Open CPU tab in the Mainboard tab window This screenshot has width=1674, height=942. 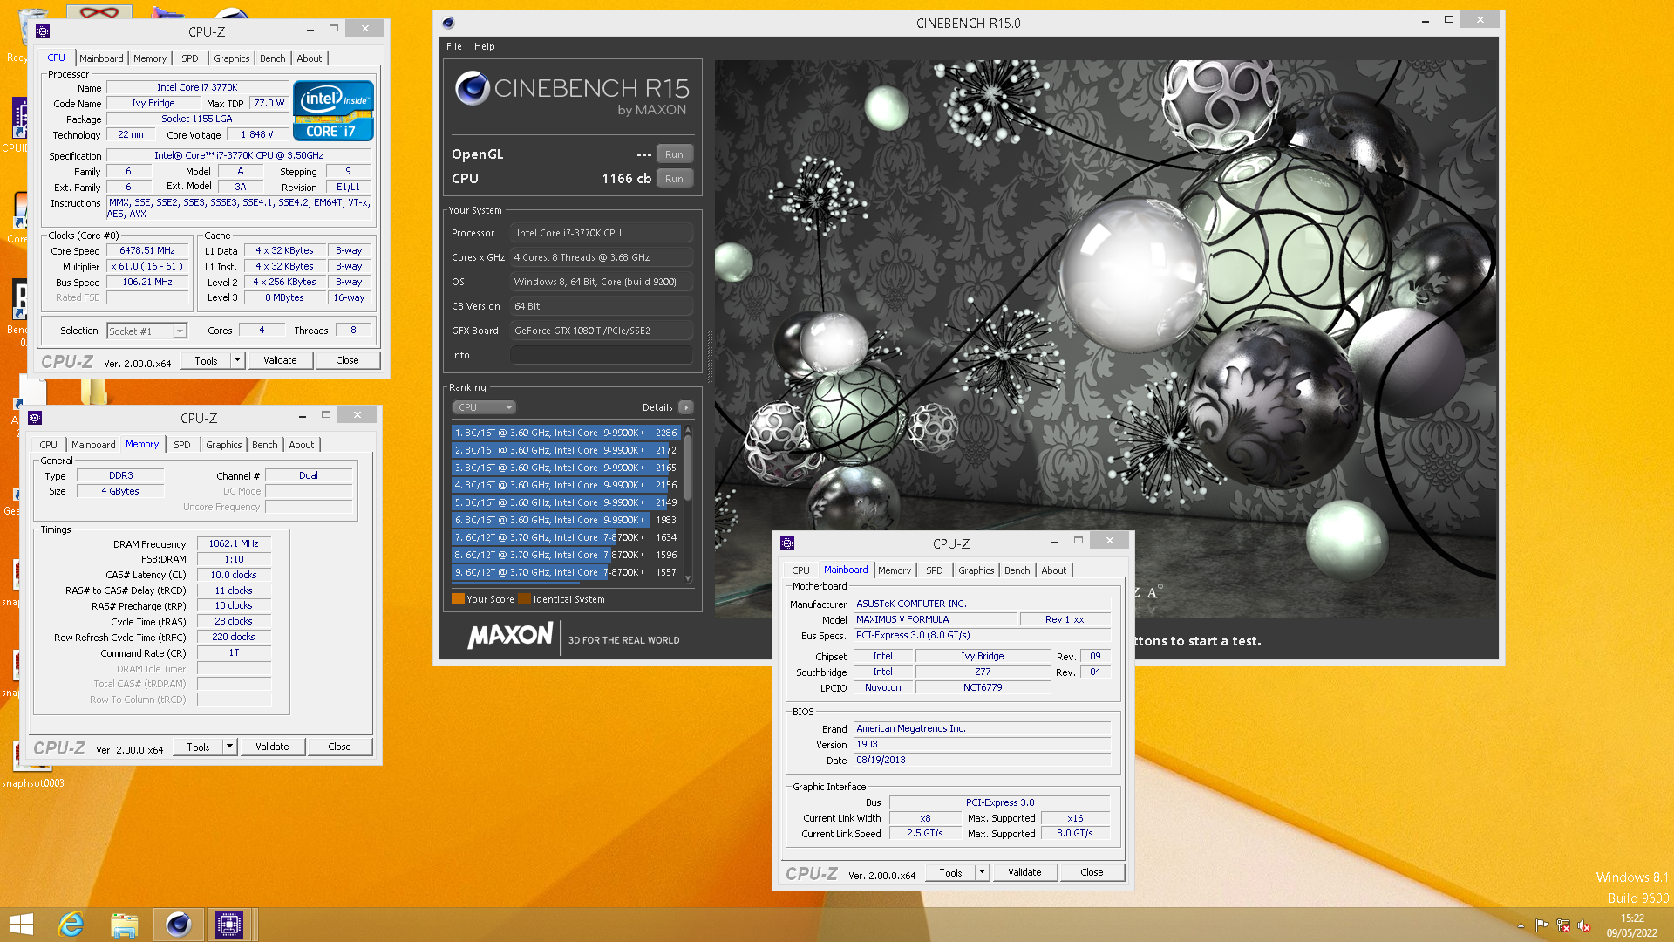click(x=800, y=570)
